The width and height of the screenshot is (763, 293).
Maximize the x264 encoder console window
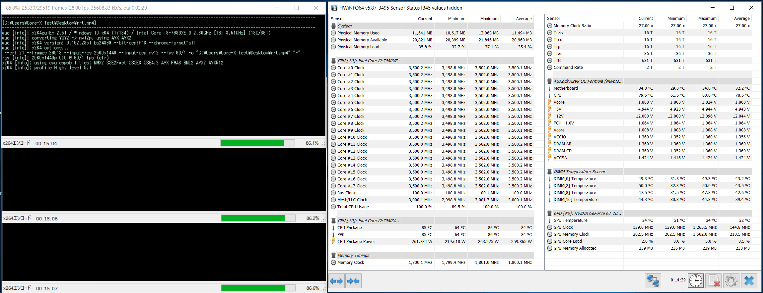point(297,8)
